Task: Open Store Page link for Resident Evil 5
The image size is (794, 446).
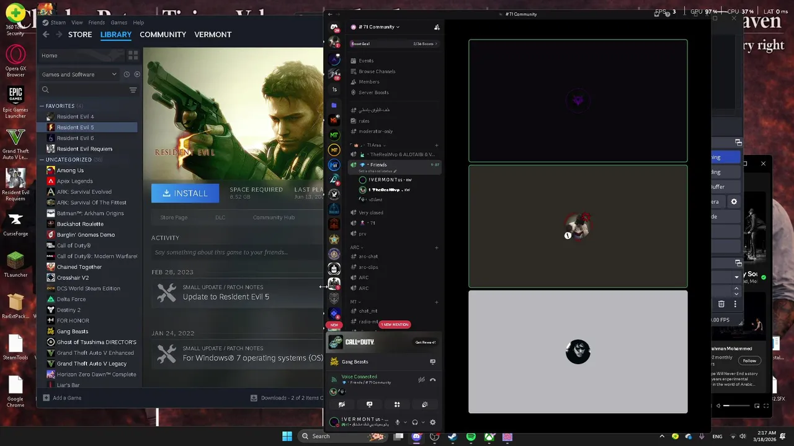Action: point(174,217)
